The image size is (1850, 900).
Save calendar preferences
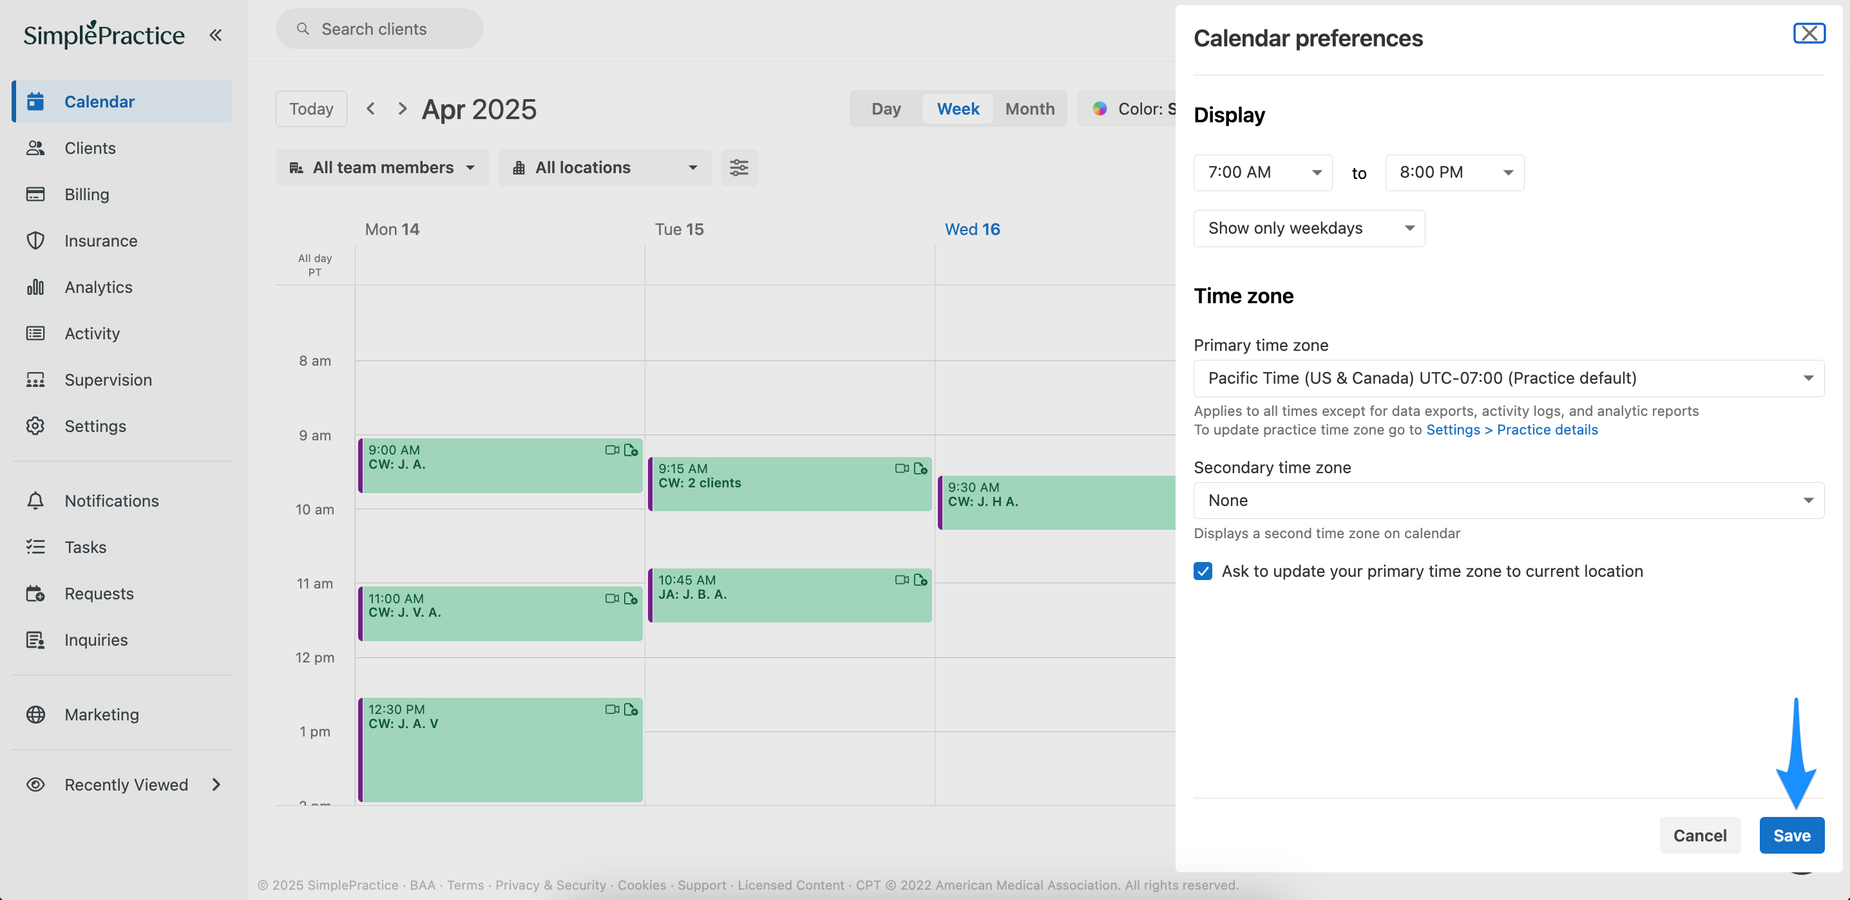(1792, 836)
